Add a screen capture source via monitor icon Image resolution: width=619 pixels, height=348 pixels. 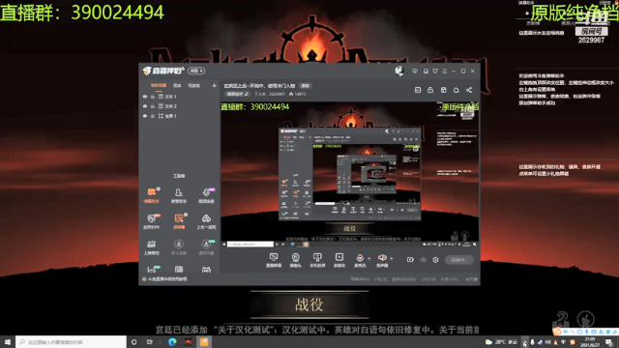pos(274,260)
